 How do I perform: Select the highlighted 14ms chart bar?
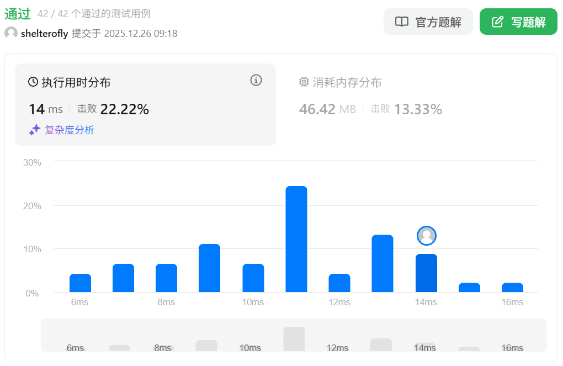click(426, 273)
